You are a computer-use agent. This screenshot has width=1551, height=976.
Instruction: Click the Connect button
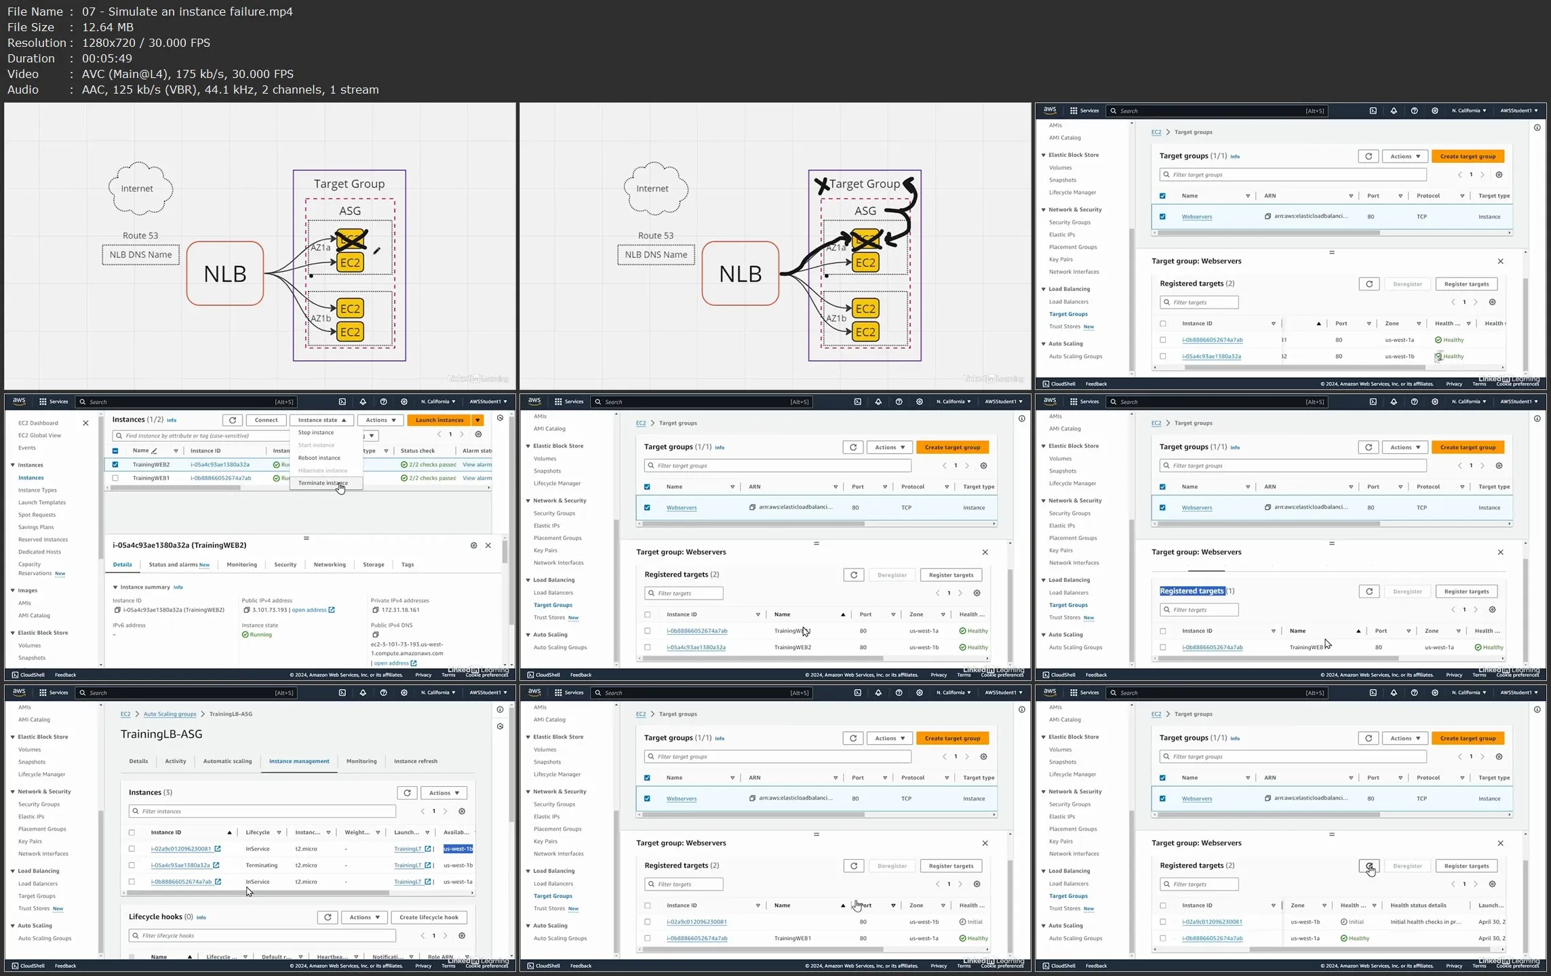coord(266,420)
